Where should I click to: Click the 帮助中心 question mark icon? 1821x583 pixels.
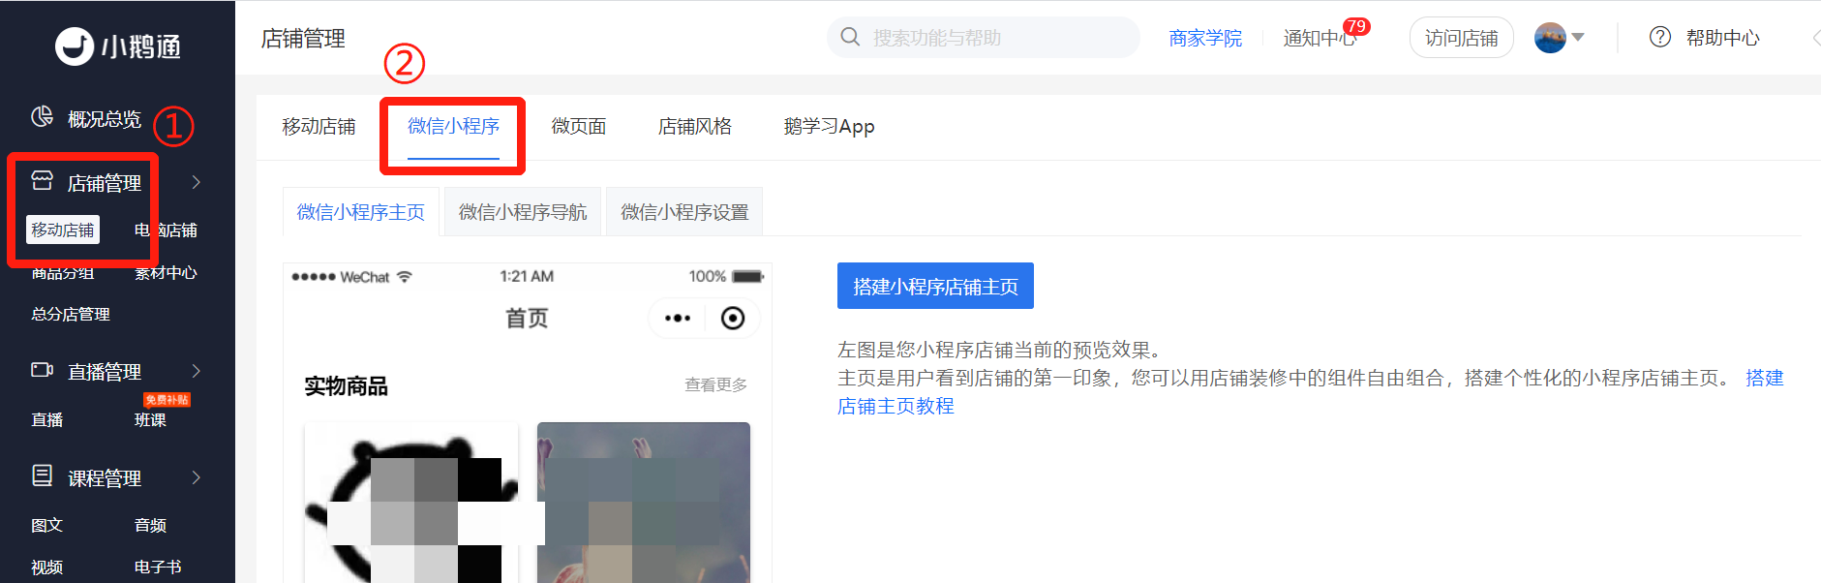(1660, 37)
